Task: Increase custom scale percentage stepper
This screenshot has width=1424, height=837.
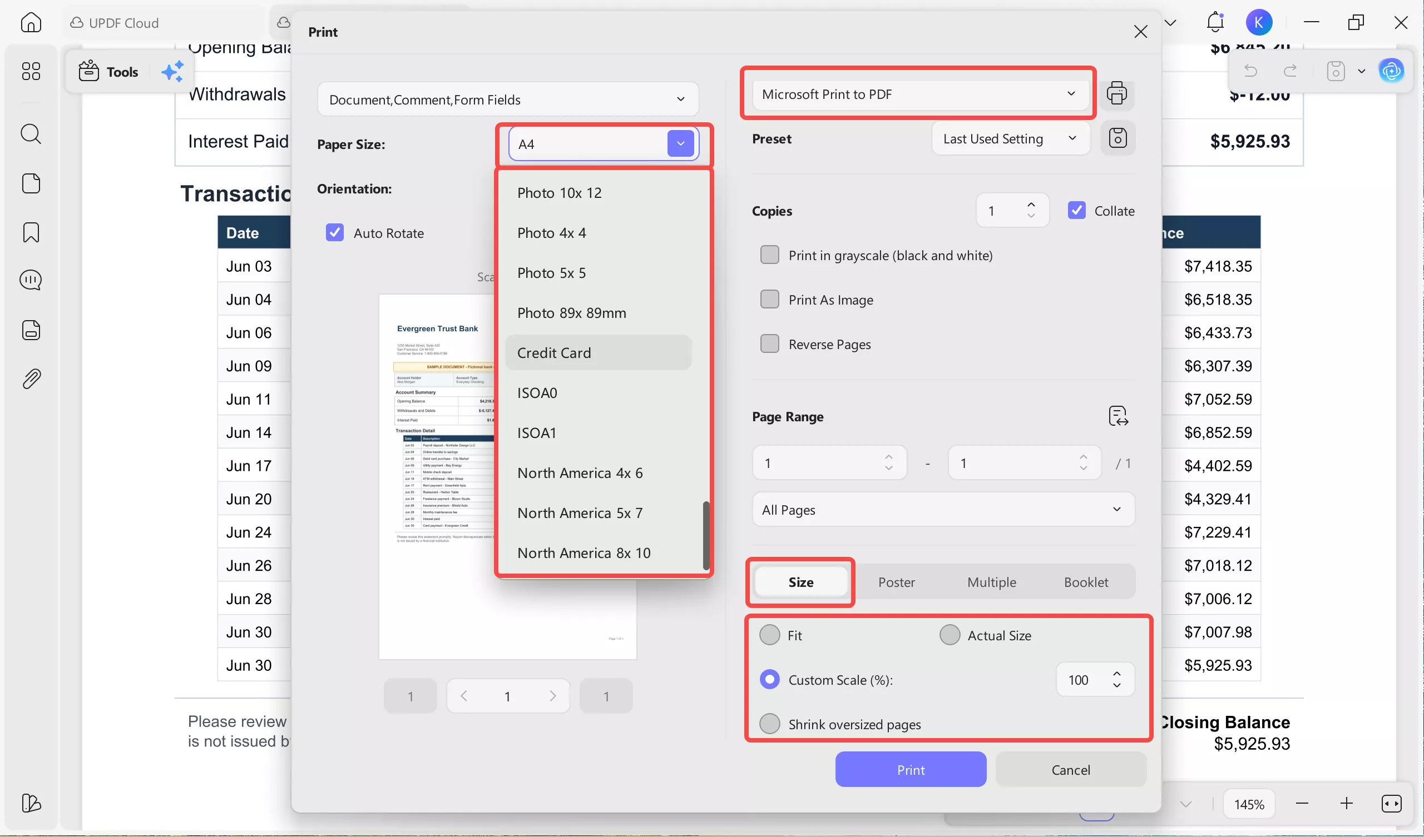Action: tap(1116, 674)
